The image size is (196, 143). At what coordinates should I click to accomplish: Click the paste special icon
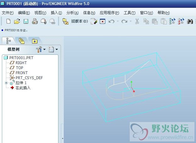click(164, 21)
